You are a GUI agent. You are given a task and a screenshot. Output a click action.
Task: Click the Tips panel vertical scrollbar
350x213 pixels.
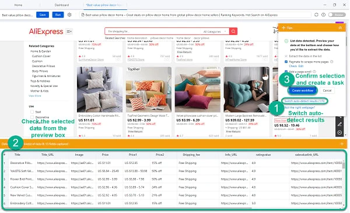click(346, 41)
